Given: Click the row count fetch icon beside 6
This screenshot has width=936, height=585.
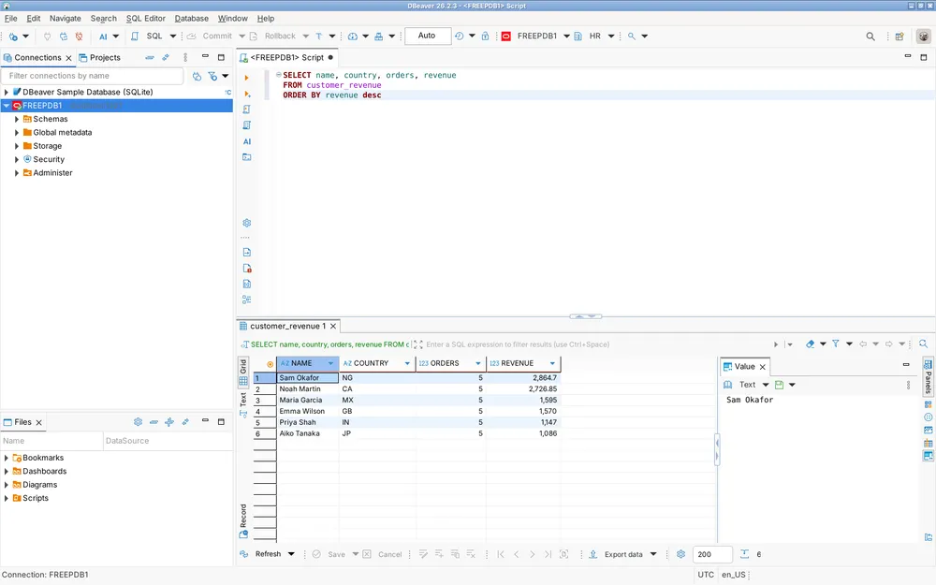Looking at the screenshot, I should click(744, 554).
